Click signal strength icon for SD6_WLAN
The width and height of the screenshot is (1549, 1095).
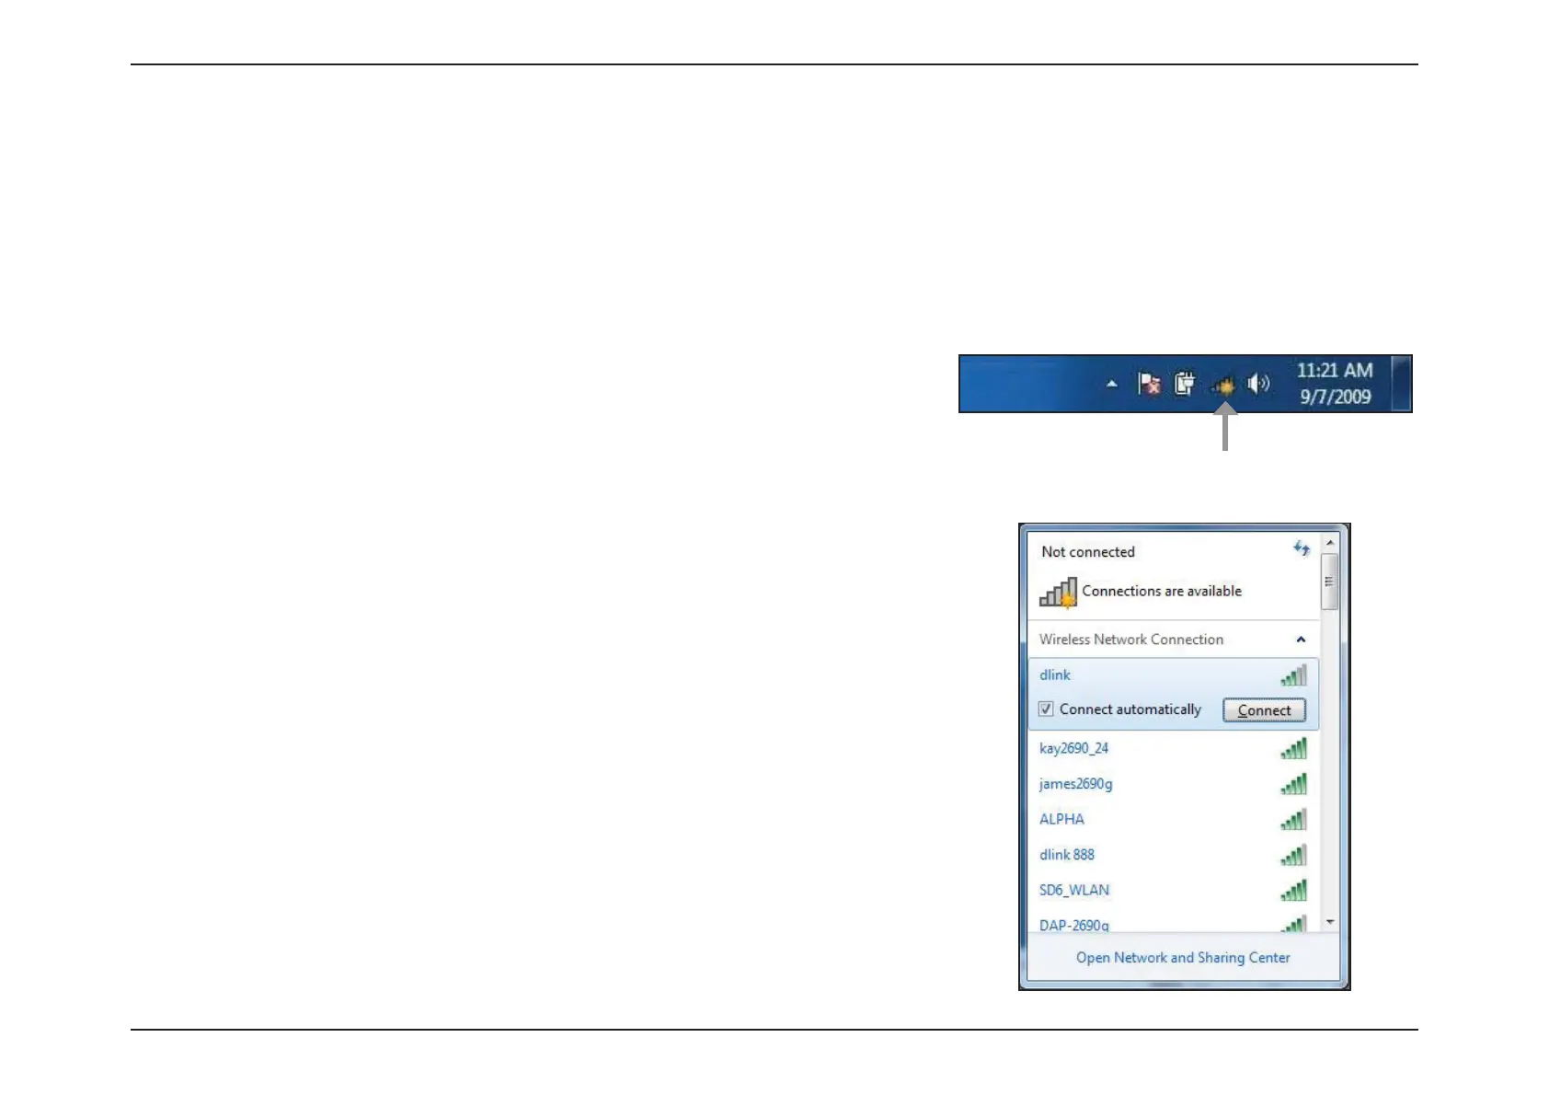pyautogui.click(x=1293, y=890)
